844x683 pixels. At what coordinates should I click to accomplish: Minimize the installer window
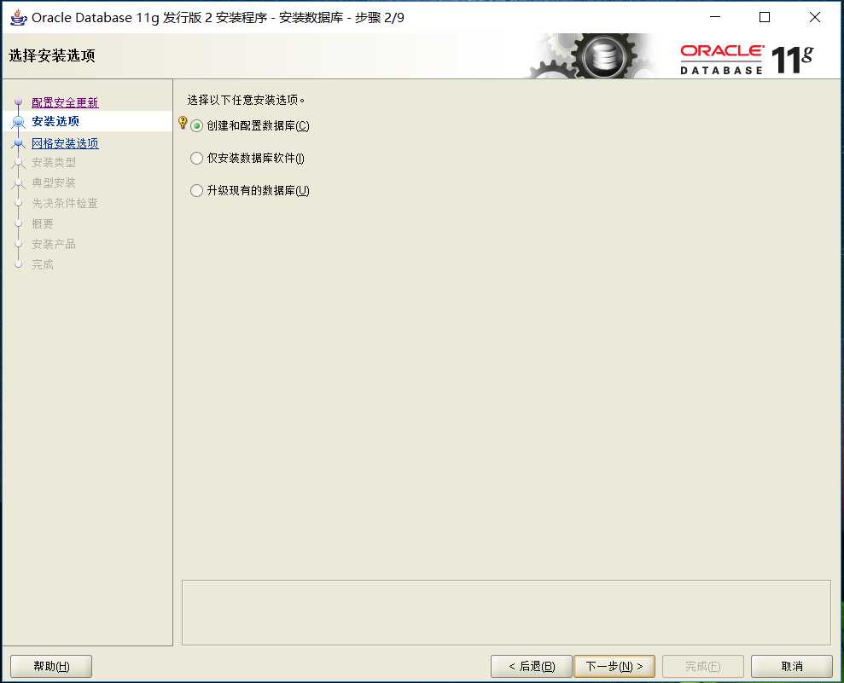[715, 17]
